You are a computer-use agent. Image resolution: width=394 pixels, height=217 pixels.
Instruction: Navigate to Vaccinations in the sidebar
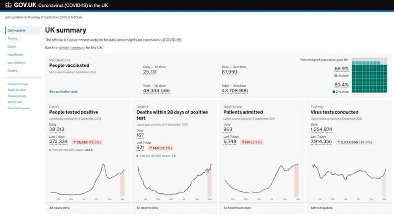pos(16,63)
